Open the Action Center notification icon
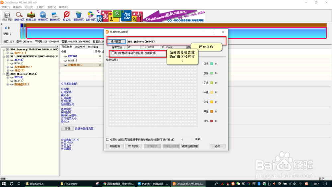332x187 pixels. click(x=325, y=184)
